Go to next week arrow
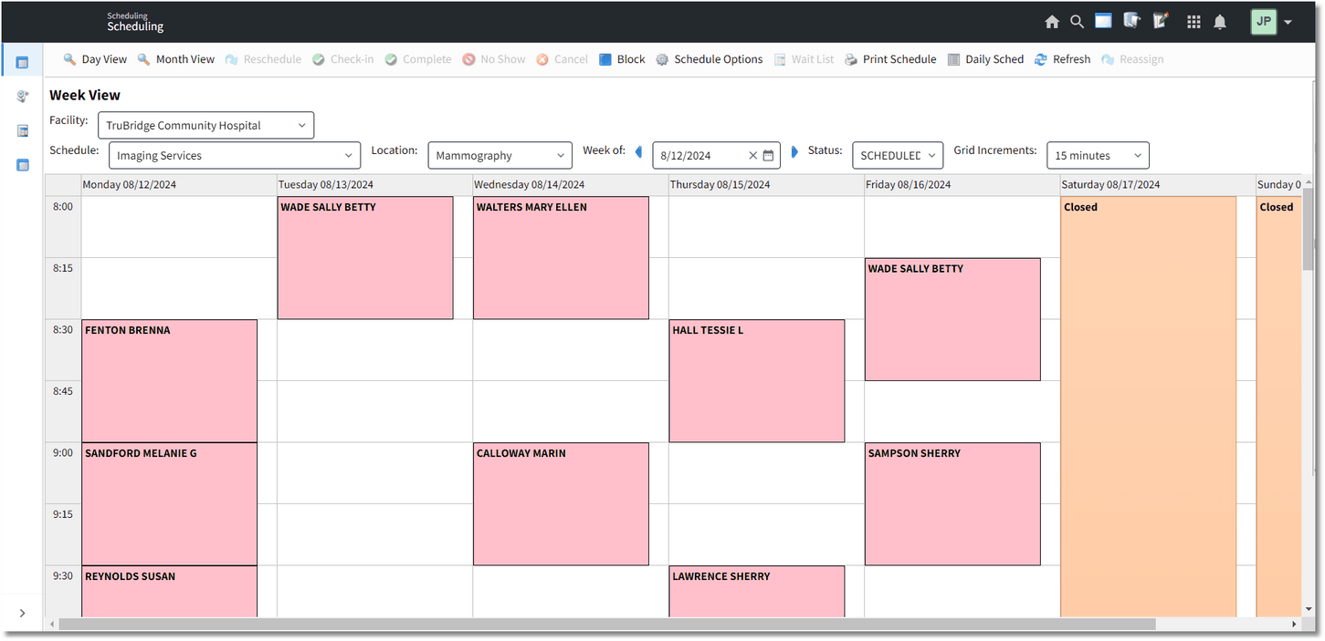Image resolution: width=1325 pixels, height=641 pixels. coord(794,151)
